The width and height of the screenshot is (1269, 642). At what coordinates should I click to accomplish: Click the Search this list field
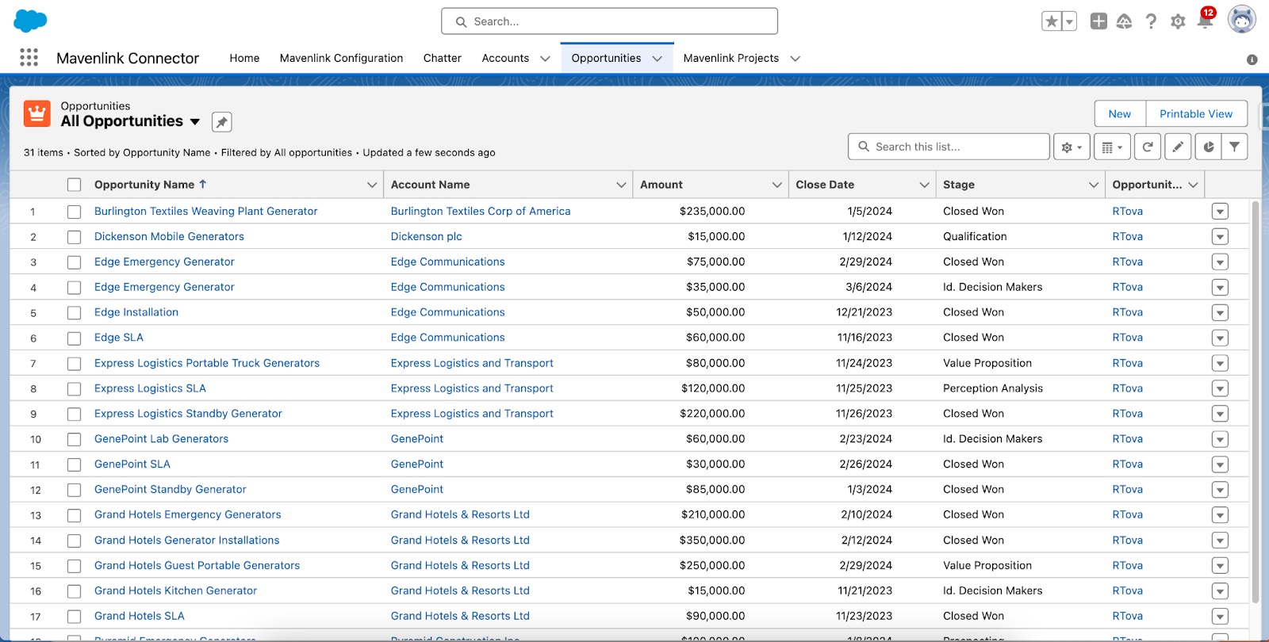tap(949, 147)
